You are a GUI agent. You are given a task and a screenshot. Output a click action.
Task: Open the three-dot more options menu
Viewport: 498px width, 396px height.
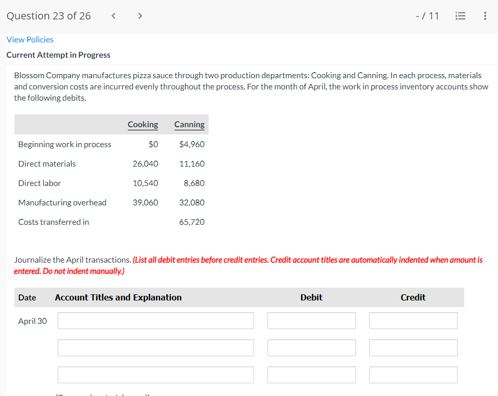pyautogui.click(x=485, y=16)
